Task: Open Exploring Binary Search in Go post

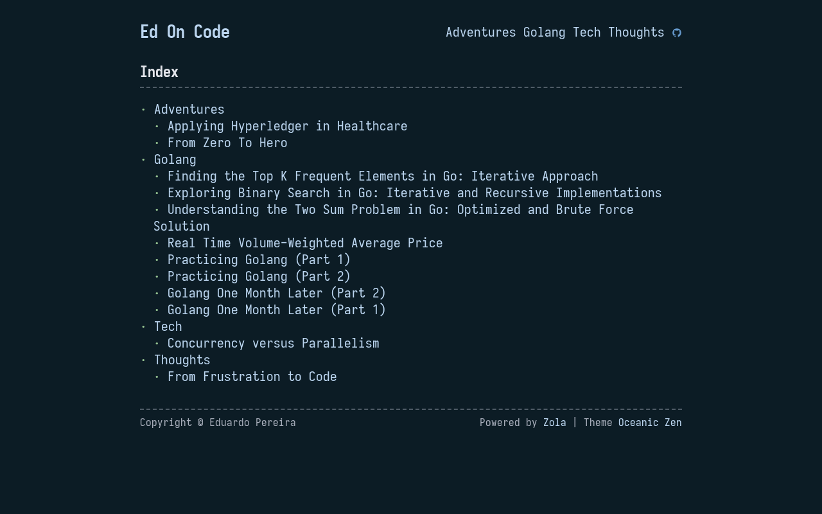Action: [x=415, y=193]
